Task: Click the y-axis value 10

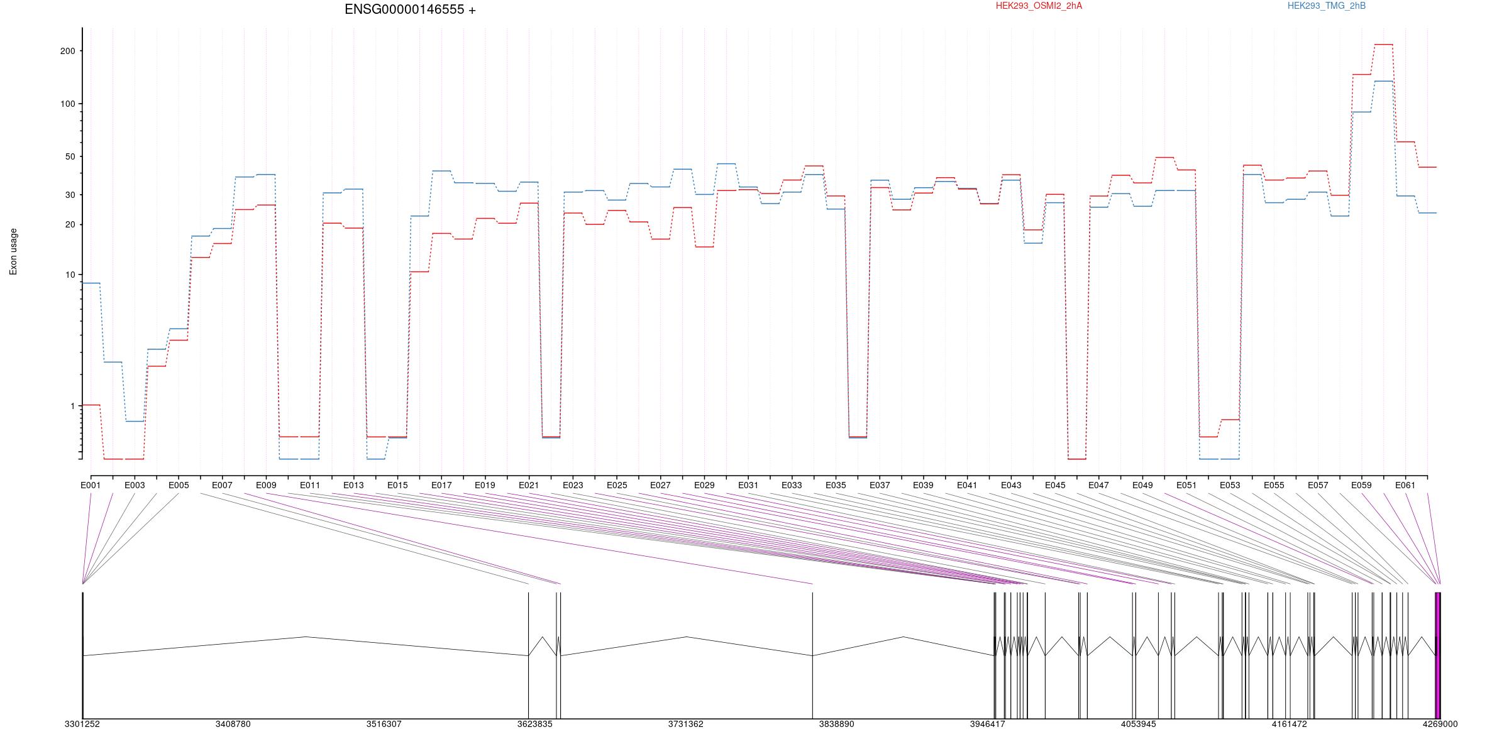Action: click(x=70, y=275)
